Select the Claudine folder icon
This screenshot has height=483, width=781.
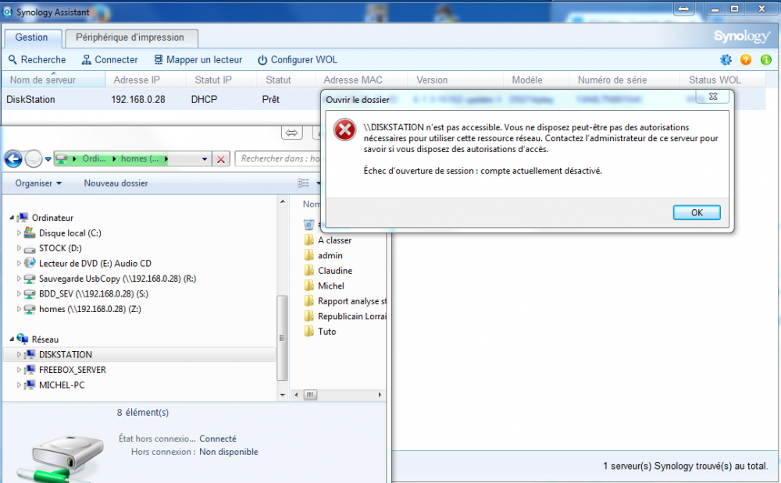[x=308, y=271]
